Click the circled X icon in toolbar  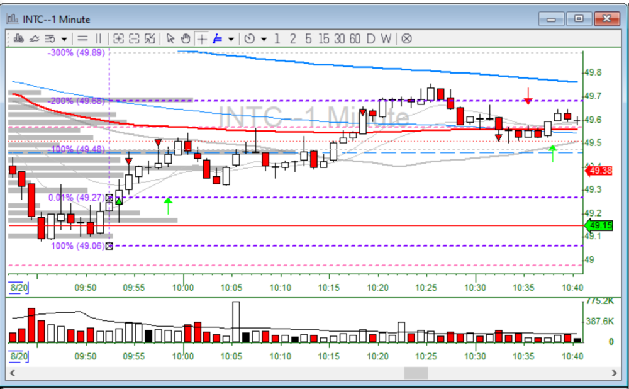pos(407,38)
